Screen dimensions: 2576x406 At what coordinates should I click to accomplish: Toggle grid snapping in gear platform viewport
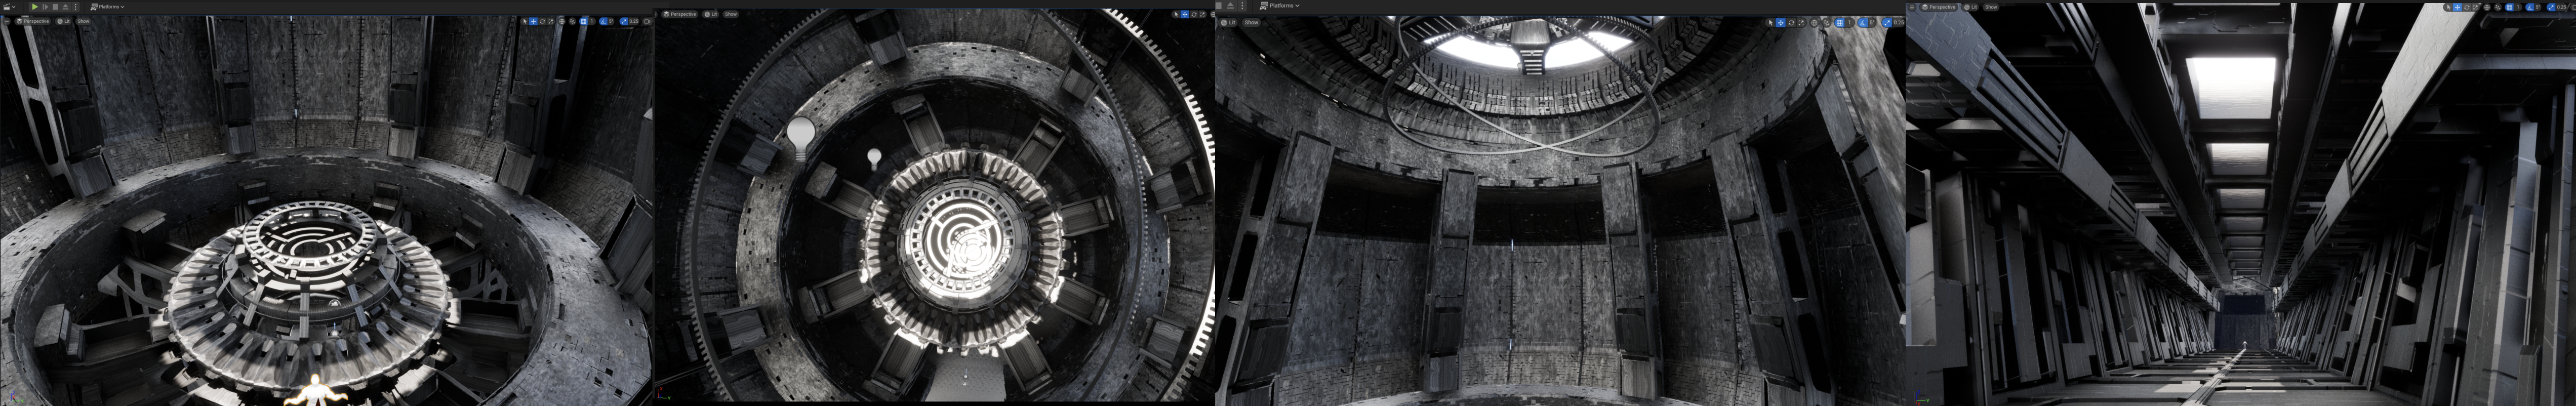coord(583,21)
